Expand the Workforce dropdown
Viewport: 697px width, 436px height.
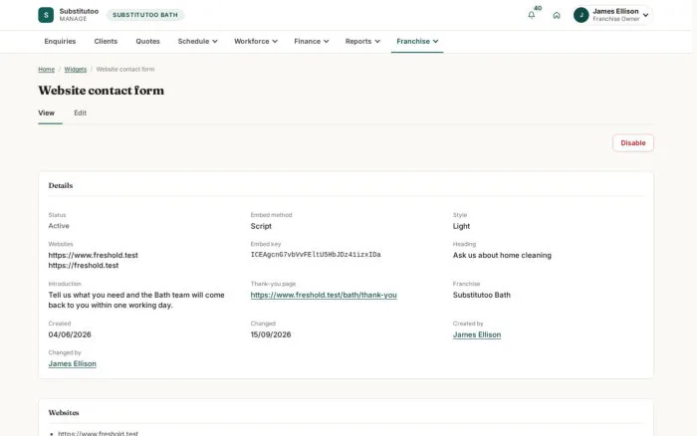[256, 42]
